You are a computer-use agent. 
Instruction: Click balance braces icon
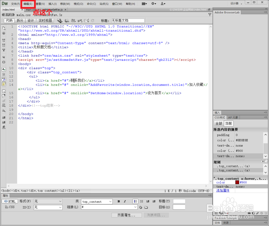point(4,62)
